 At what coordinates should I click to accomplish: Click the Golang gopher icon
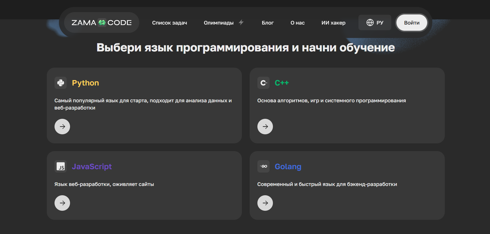(x=264, y=167)
